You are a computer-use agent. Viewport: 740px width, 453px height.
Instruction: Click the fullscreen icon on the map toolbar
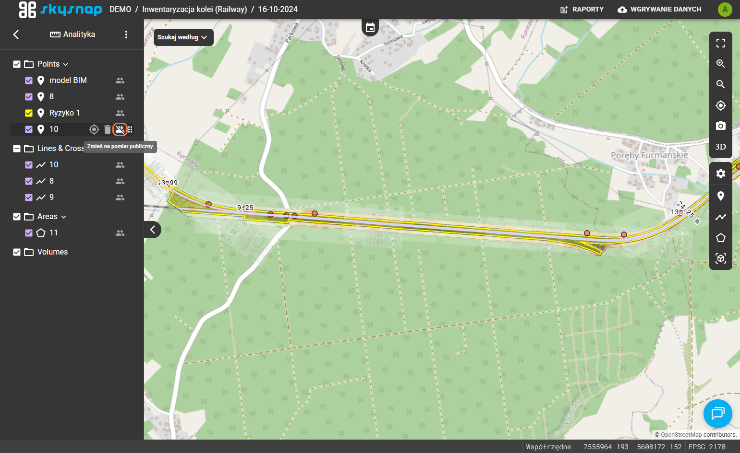720,43
